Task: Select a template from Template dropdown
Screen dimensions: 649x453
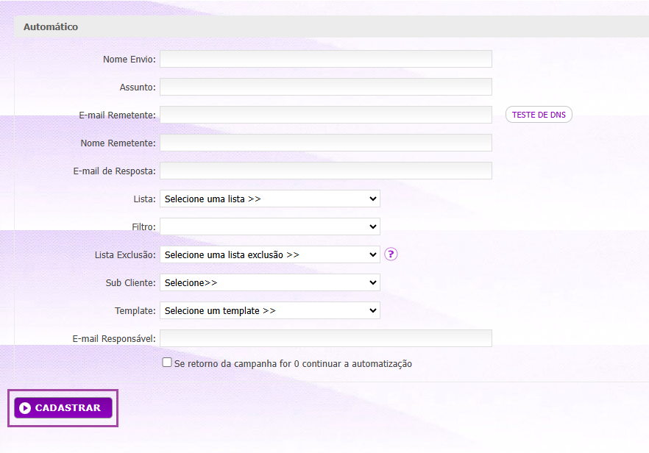Action: 270,310
